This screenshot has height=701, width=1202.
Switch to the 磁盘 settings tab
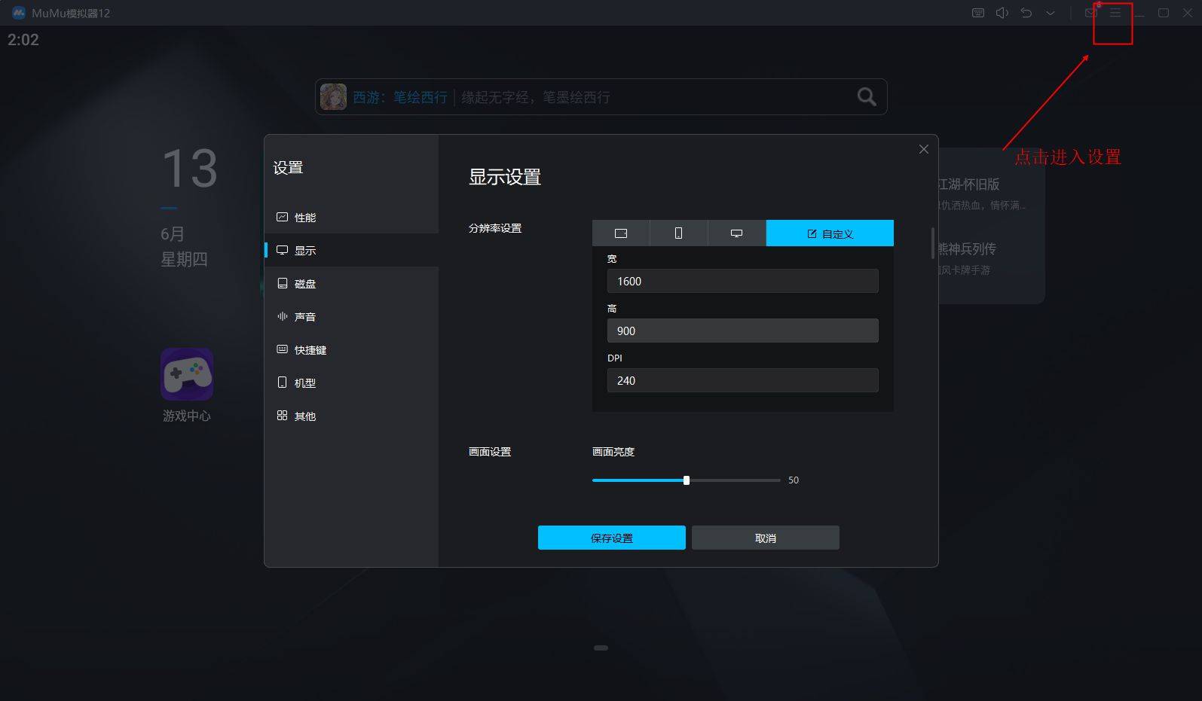[x=305, y=284]
